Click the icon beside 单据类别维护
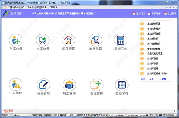This screenshot has width=179, height=118. click(x=142, y=29)
